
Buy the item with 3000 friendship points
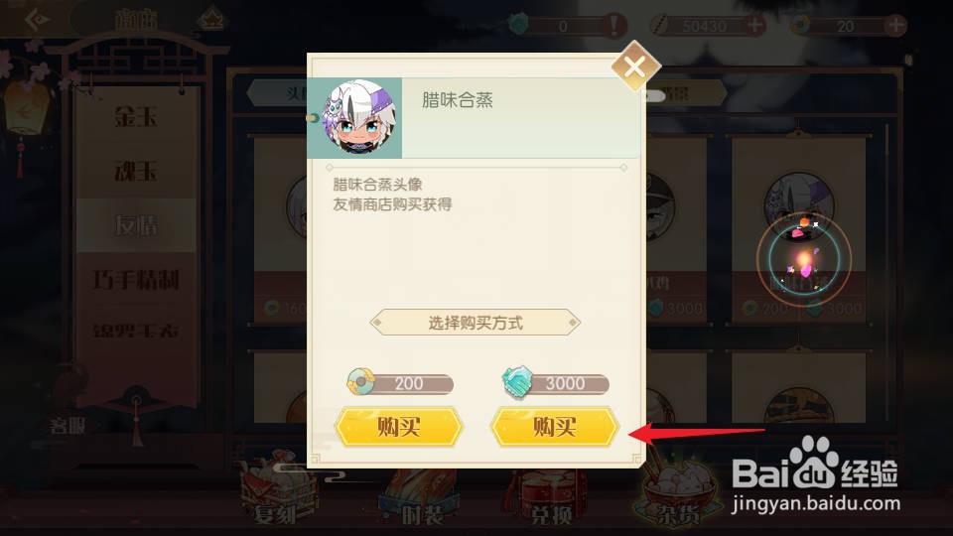click(x=554, y=427)
